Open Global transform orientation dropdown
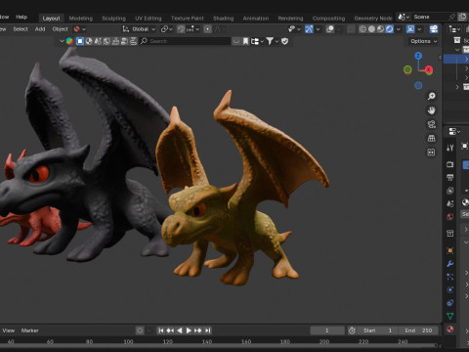 (x=139, y=29)
